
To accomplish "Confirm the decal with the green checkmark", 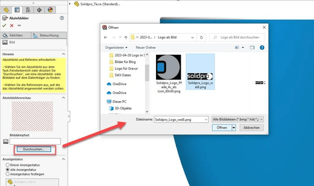I will (4, 25).
